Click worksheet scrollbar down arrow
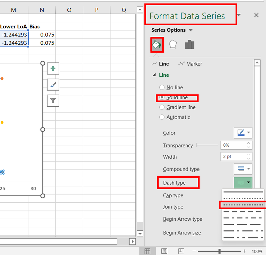266x255 pixels. tap(140, 234)
